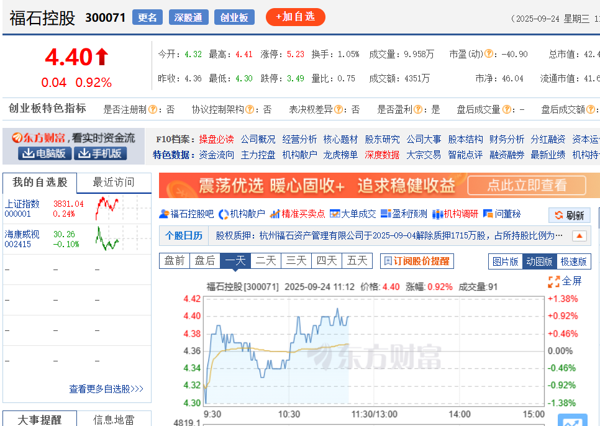The width and height of the screenshot is (600, 426).
Task: Open 机构调研 icon link
Action: [x=455, y=214]
